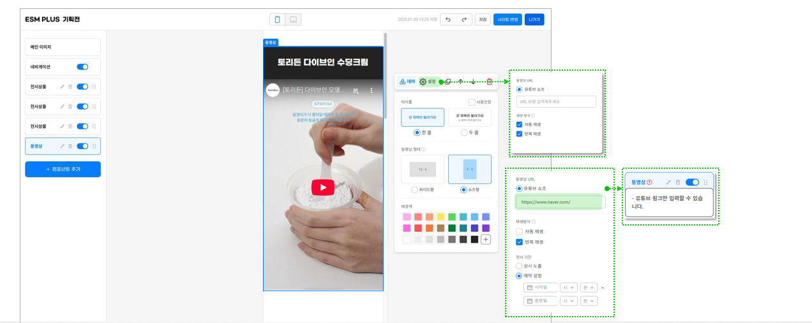Open 시 dropdown next to 시작일
The image size is (812, 323).
point(569,288)
